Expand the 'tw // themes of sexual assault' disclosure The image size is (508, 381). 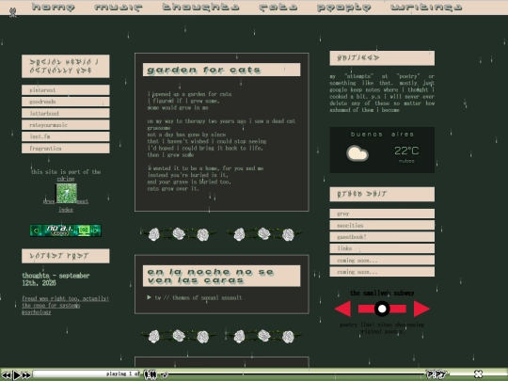[x=195, y=297]
